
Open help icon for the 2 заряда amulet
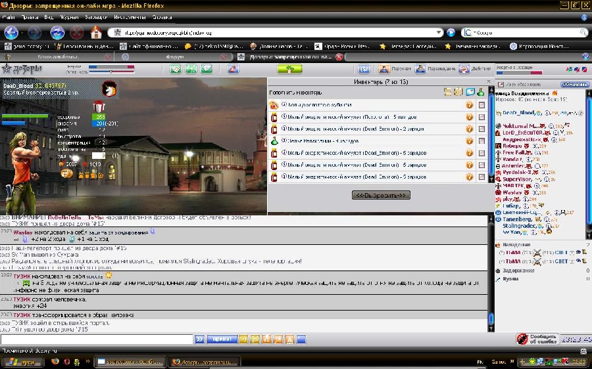469,129
